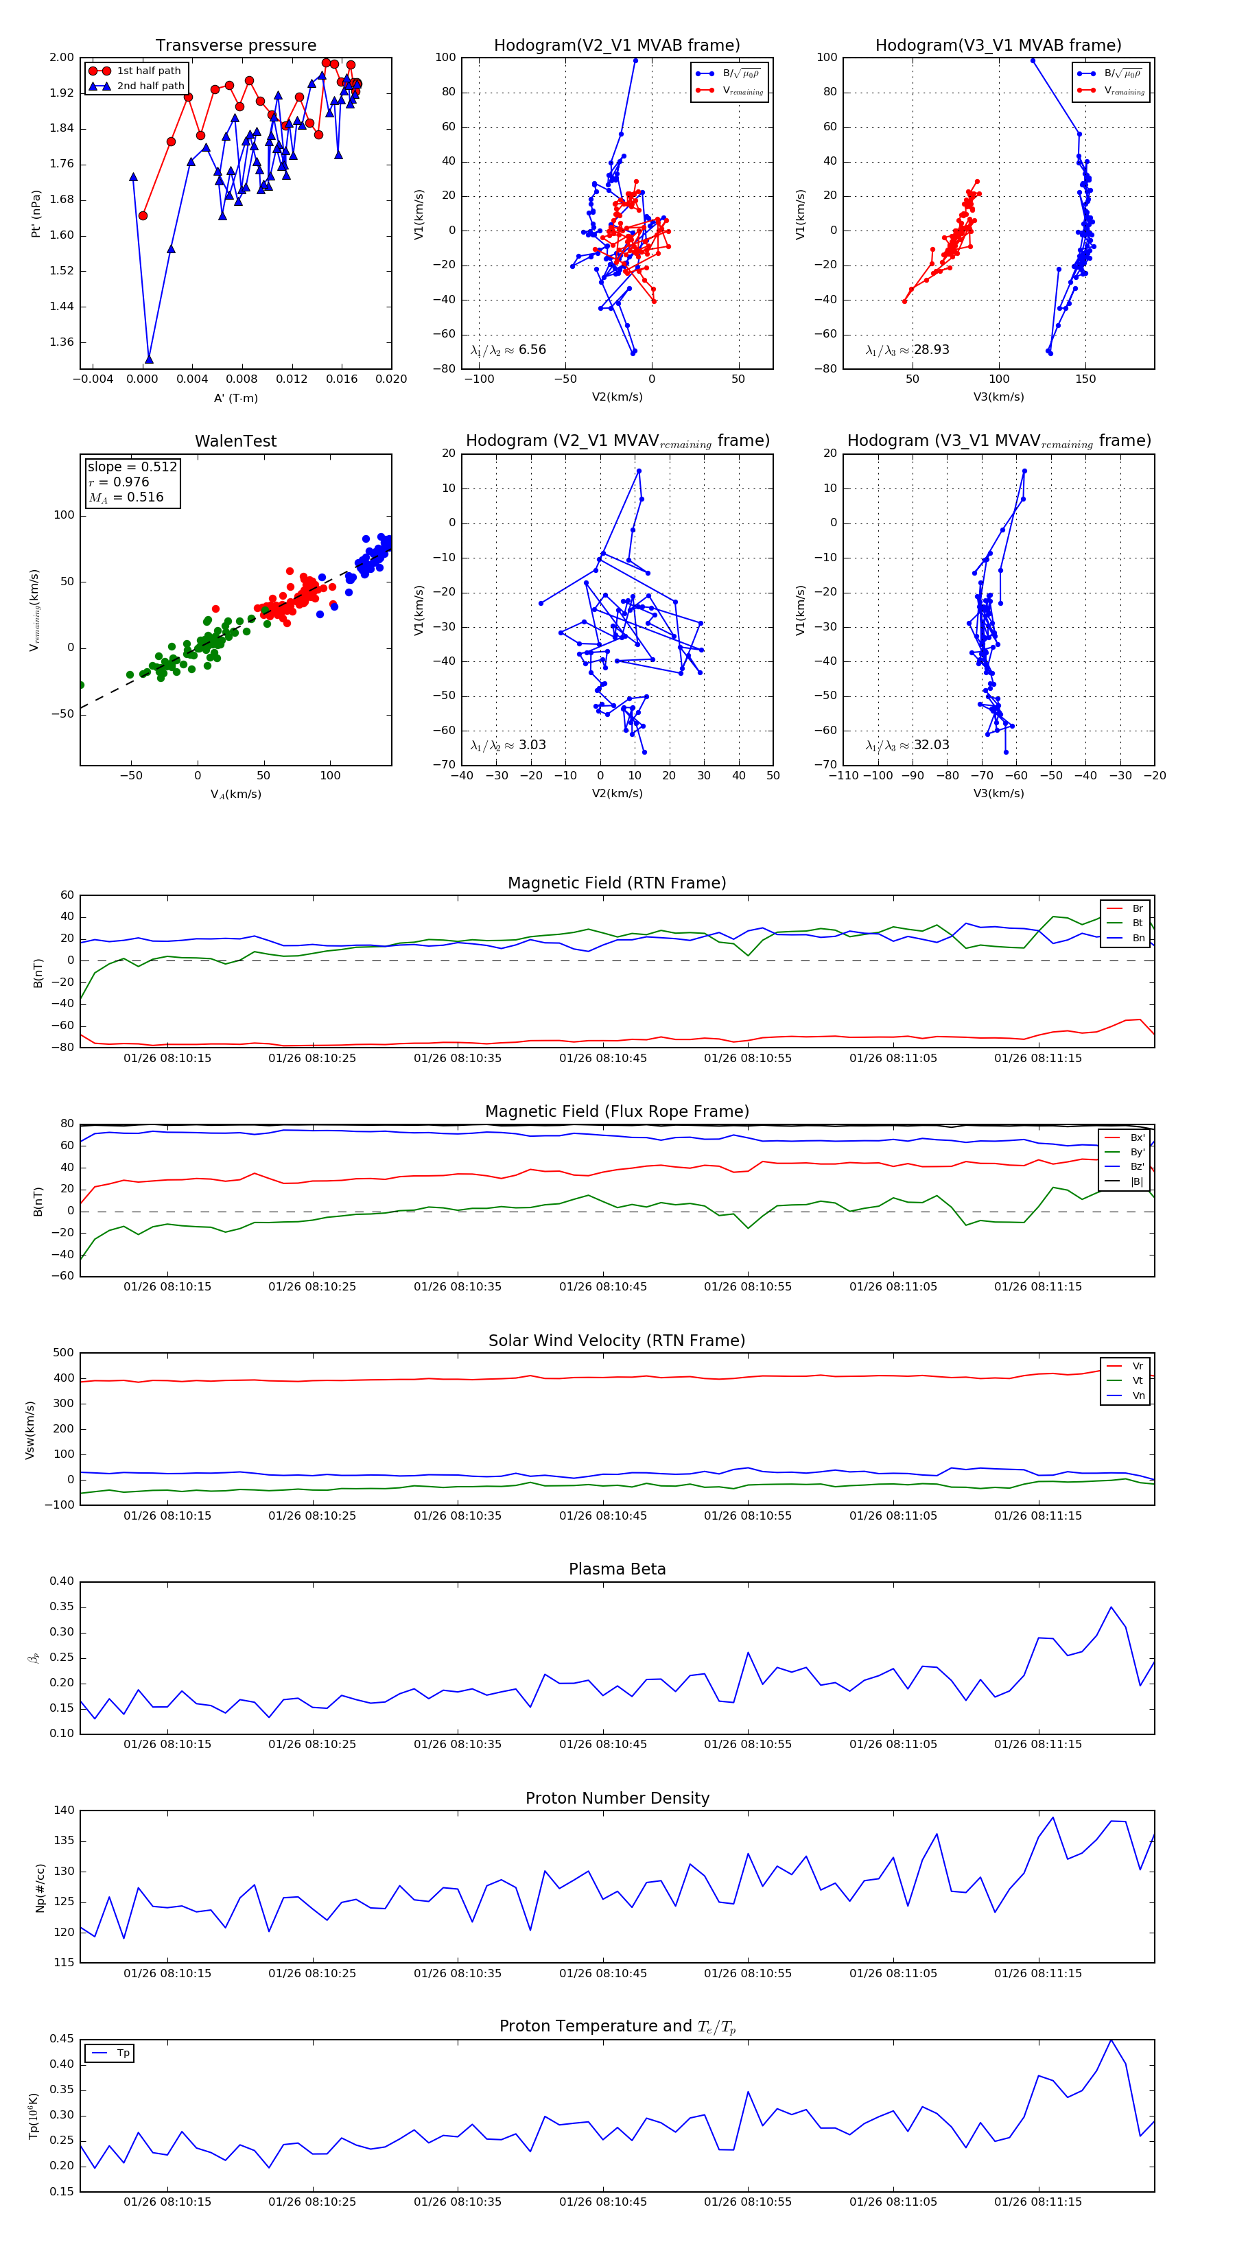Click the Vsw(km/s) y-axis label

[x=30, y=1430]
